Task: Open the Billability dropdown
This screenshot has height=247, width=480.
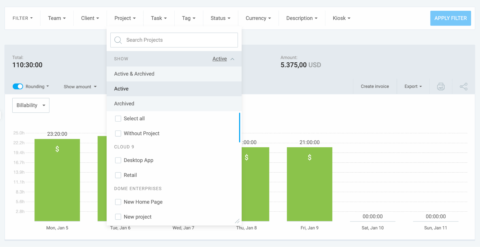Action: coord(31,105)
